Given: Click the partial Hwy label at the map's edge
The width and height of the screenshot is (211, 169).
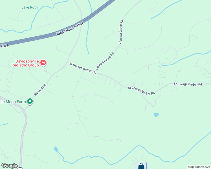Looking at the screenshot, I should pos(4,46).
